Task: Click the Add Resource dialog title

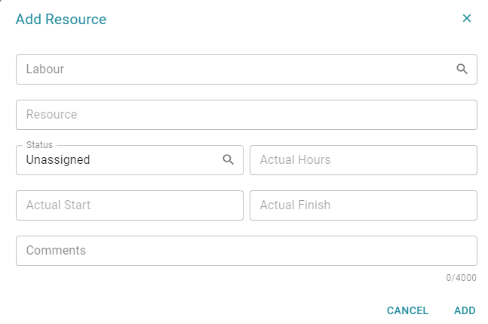Action: click(x=61, y=20)
